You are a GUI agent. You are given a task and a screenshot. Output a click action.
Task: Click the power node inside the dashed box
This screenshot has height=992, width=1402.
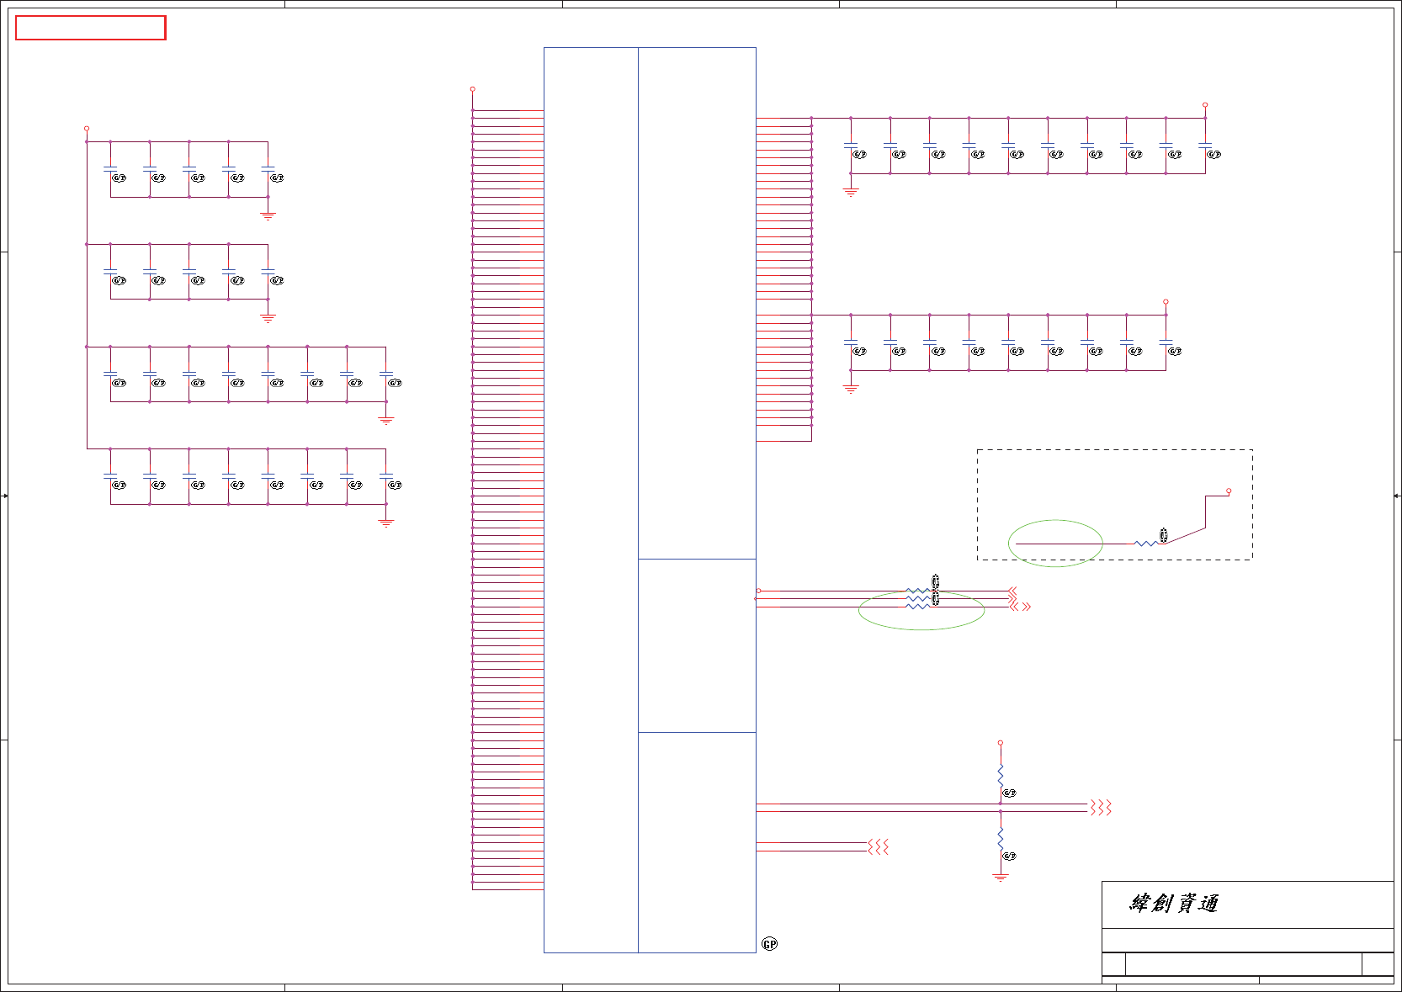coord(1229,491)
